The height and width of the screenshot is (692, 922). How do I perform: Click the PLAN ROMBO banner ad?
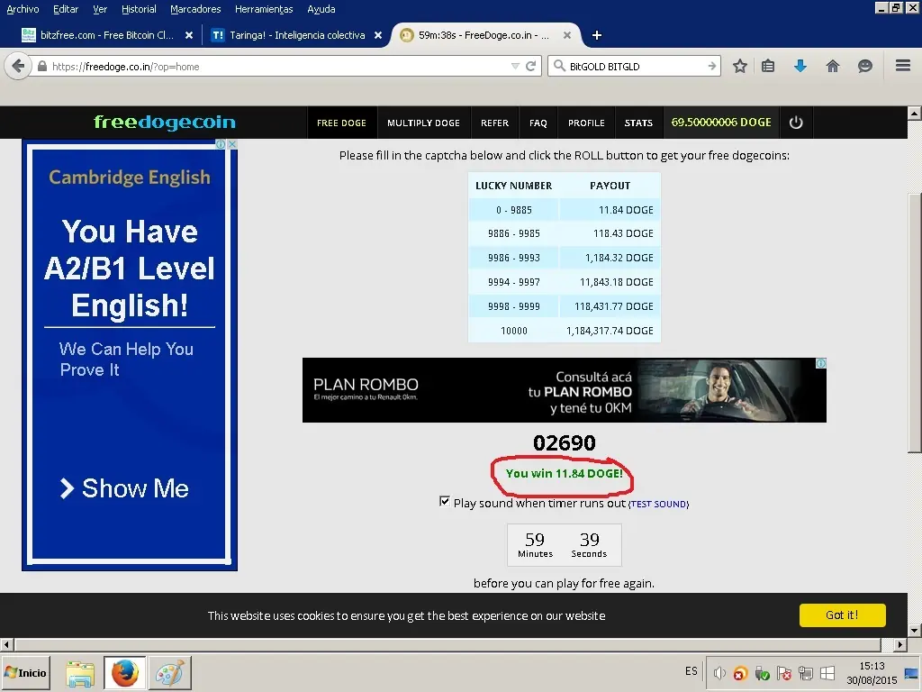564,389
